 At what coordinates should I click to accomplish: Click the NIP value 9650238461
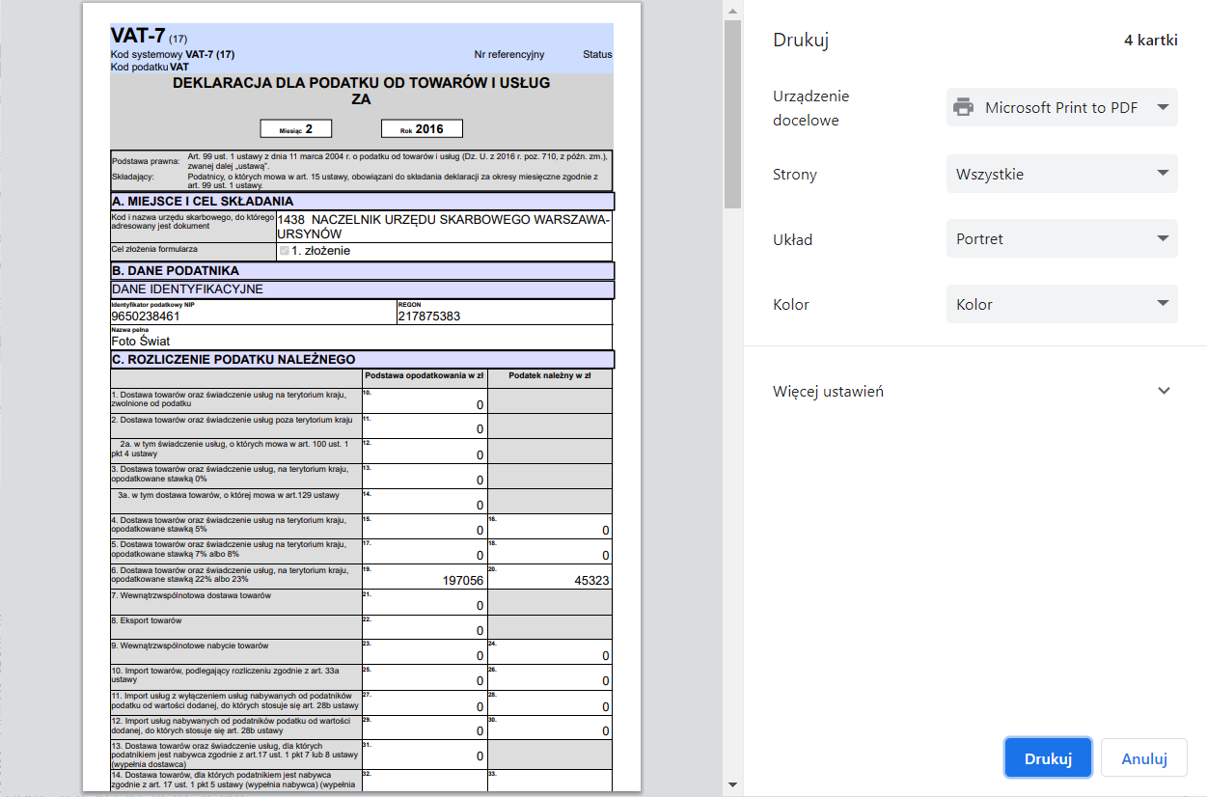click(146, 316)
